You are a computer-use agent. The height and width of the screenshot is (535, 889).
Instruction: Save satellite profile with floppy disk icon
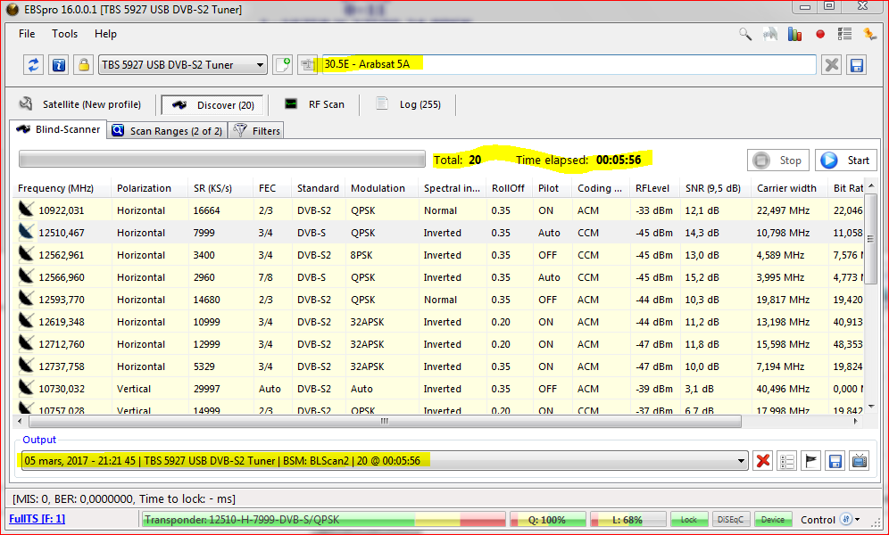[x=856, y=65]
